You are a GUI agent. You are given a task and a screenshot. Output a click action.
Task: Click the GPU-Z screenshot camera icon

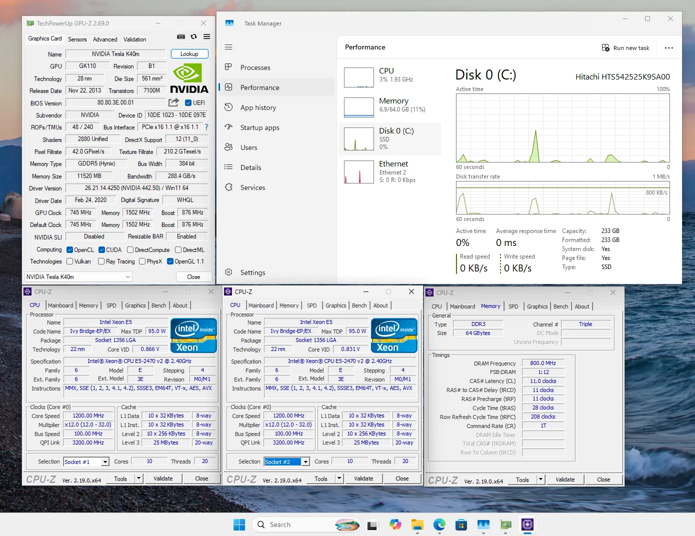tap(181, 37)
